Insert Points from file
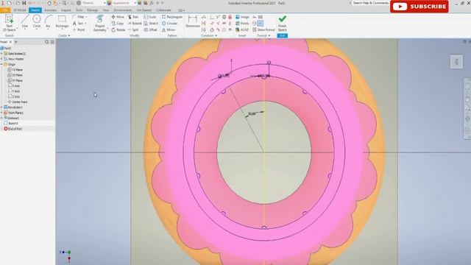Viewport: 471px width, 265px height. coord(242,24)
